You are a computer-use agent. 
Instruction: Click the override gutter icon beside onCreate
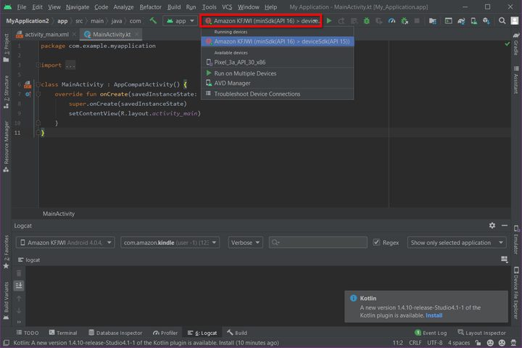pos(28,94)
